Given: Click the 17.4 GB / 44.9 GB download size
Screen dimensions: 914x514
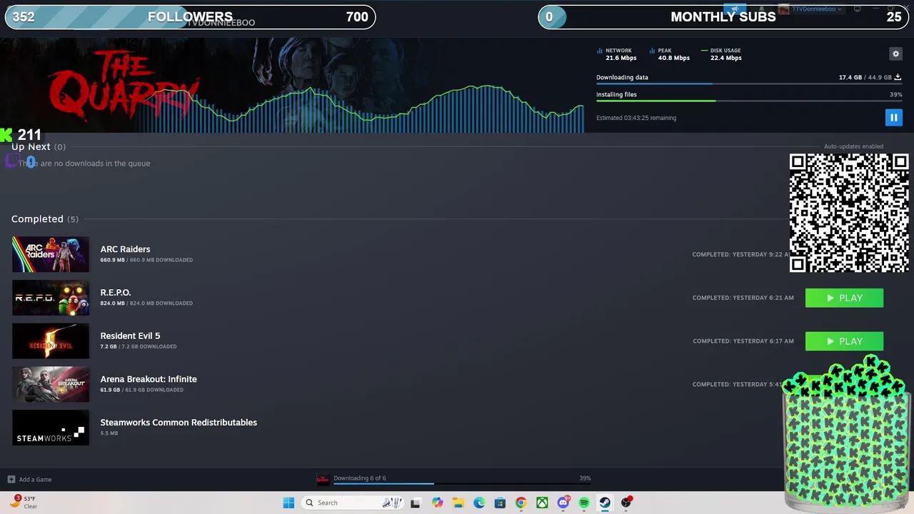Looking at the screenshot, I should point(865,77).
